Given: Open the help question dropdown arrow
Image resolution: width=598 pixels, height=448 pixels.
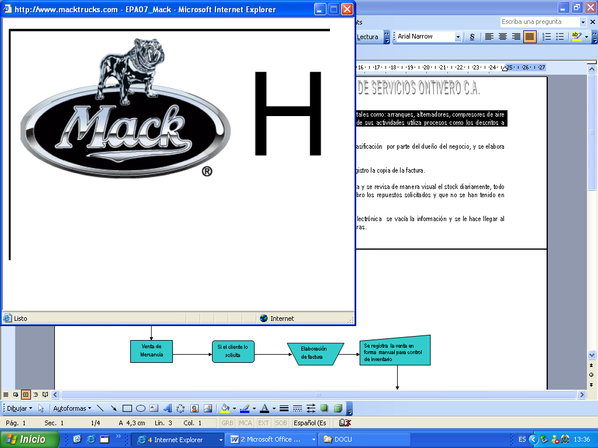Looking at the screenshot, I should 583,22.
